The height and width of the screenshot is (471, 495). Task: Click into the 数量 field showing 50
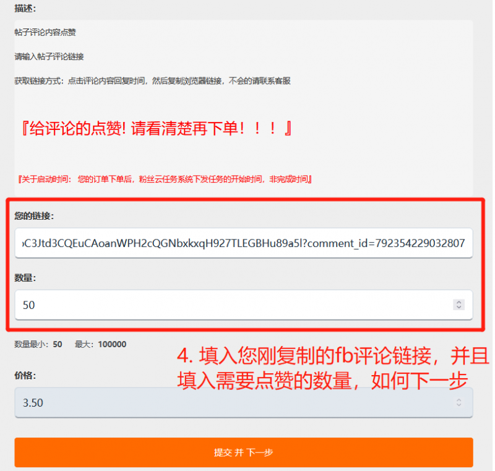244,305
